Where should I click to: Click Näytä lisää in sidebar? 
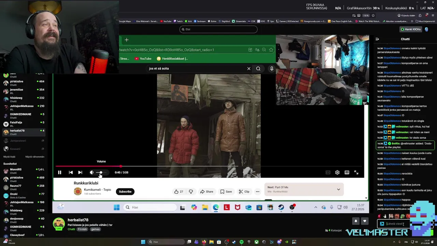(9, 157)
